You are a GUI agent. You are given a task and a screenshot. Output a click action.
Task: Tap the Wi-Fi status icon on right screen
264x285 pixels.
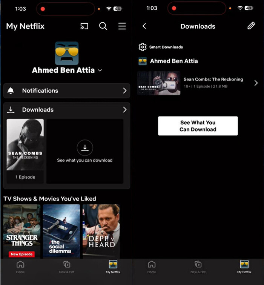click(x=240, y=8)
